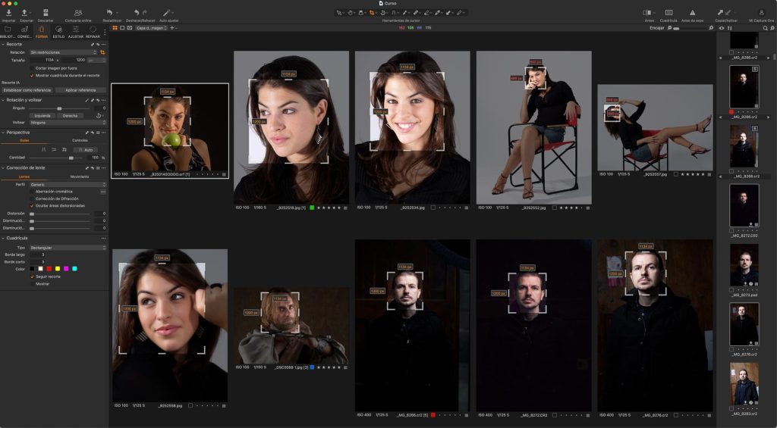Image resolution: width=777 pixels, height=428 pixels.
Task: Click the orange crop icon beside Relación
Action: 102,52
